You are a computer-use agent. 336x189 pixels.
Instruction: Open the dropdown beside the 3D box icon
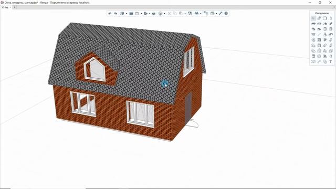pos(127,14)
